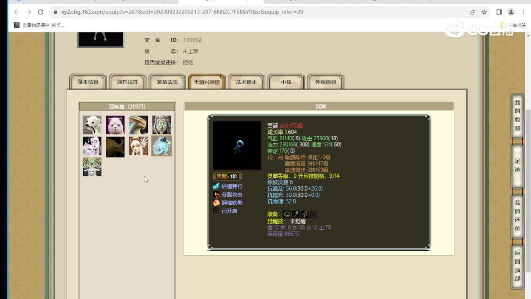Click the 亲密度:86675 text
The height and width of the screenshot is (299, 531).
pyautogui.click(x=283, y=234)
